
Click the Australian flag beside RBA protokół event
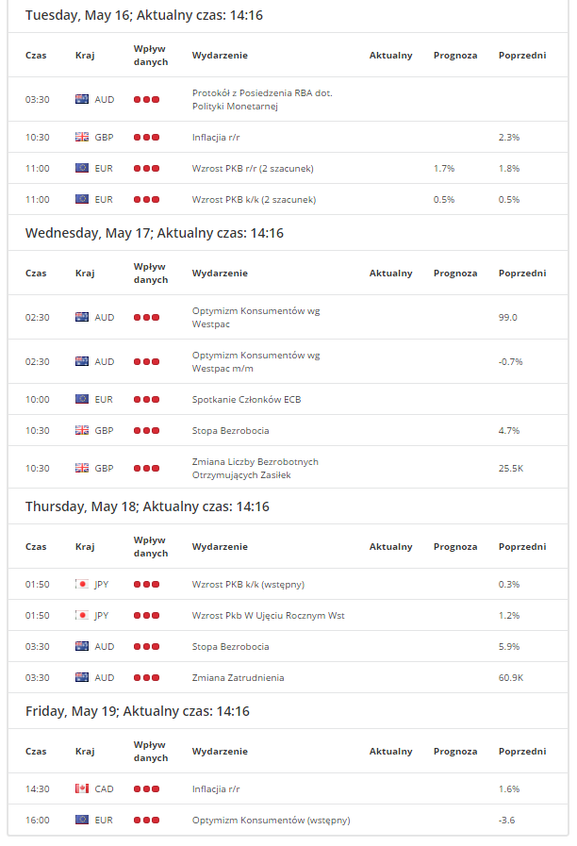[82, 99]
